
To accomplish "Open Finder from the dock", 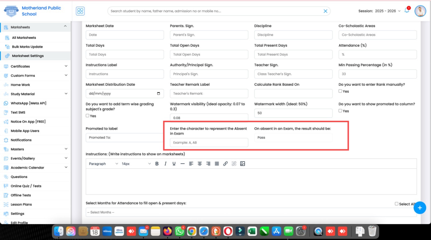I will (x=59, y=231).
